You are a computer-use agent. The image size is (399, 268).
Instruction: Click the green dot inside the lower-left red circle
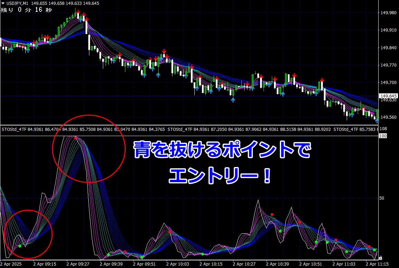pos(20,246)
